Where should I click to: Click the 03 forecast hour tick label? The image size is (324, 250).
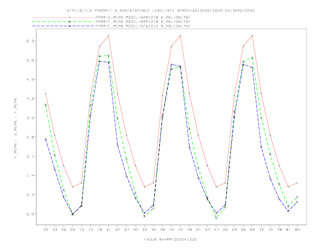coord(54,230)
